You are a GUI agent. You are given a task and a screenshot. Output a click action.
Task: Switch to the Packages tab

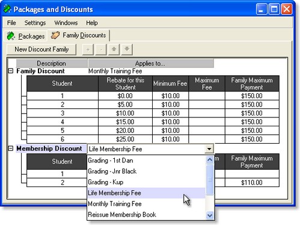tap(26, 36)
